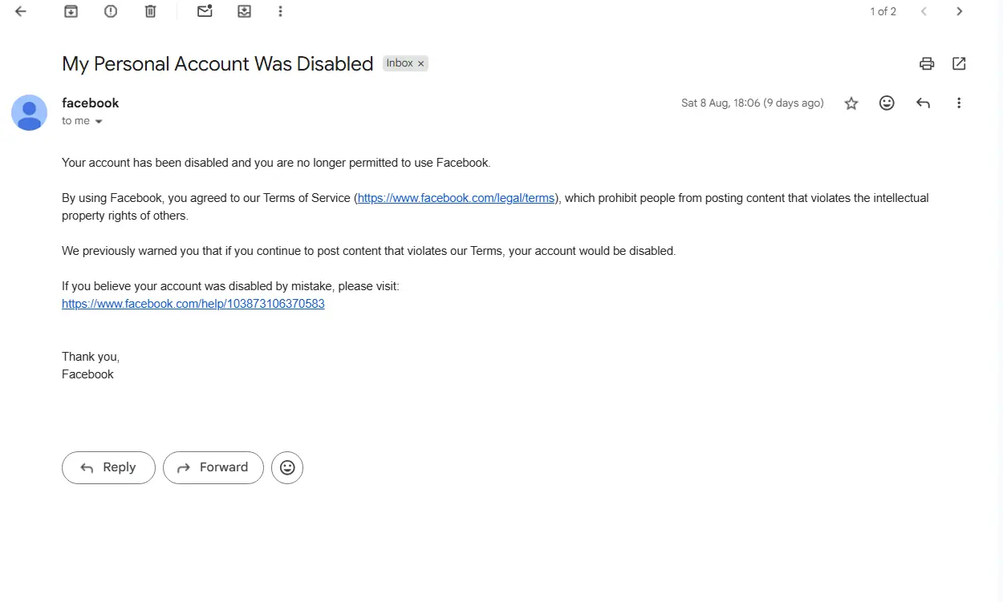Screen dimensions: 1003x602
Task: Print this email conversation
Action: pos(927,63)
